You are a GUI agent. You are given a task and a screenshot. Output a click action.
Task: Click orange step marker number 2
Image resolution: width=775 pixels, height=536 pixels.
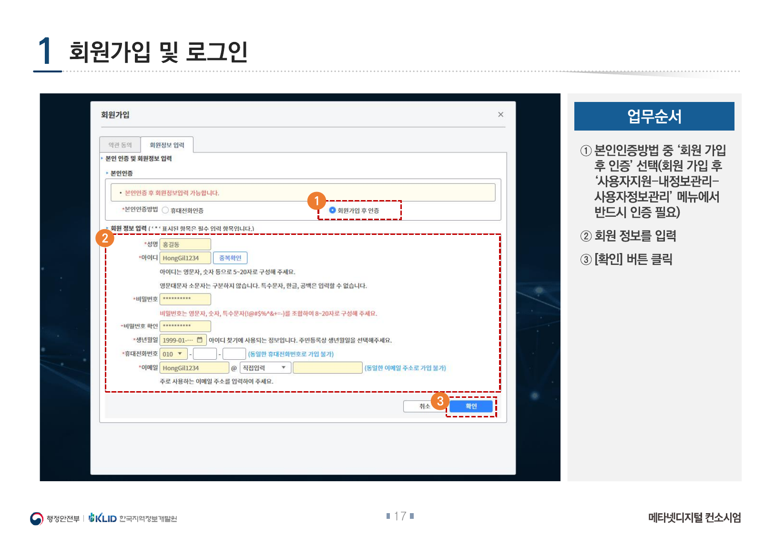tap(105, 238)
